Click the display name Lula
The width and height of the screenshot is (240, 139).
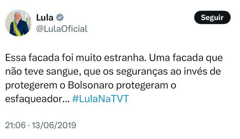45,17
